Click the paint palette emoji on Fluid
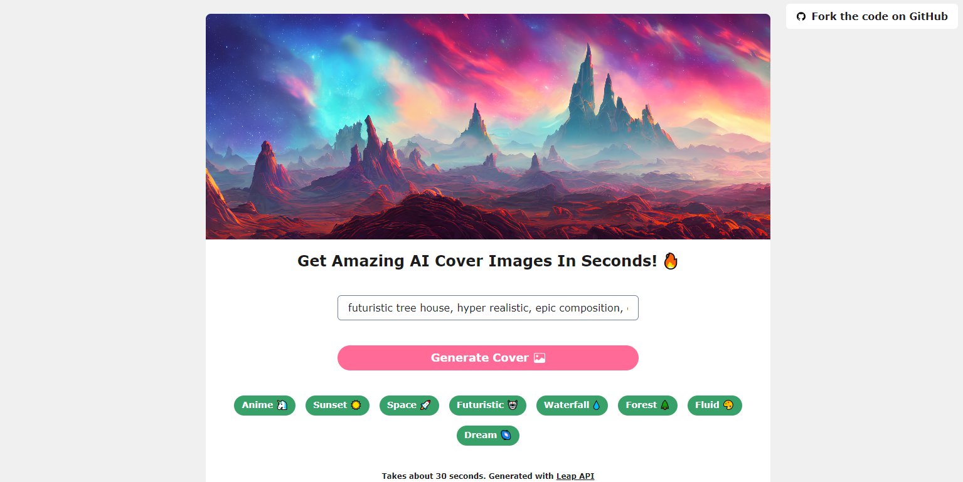The image size is (963, 482). (728, 406)
